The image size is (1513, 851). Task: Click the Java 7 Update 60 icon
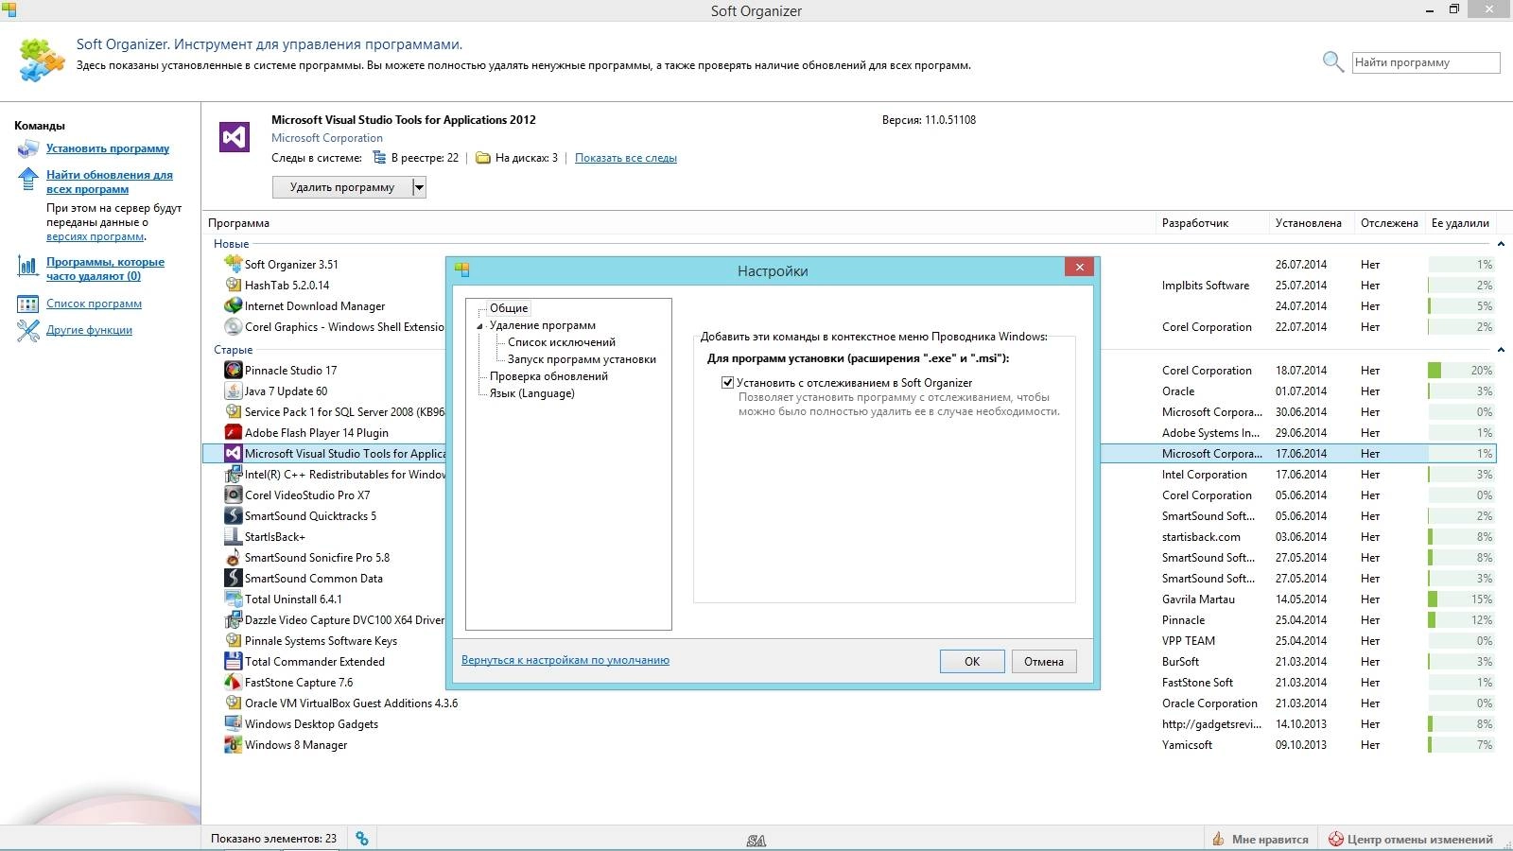(x=233, y=391)
